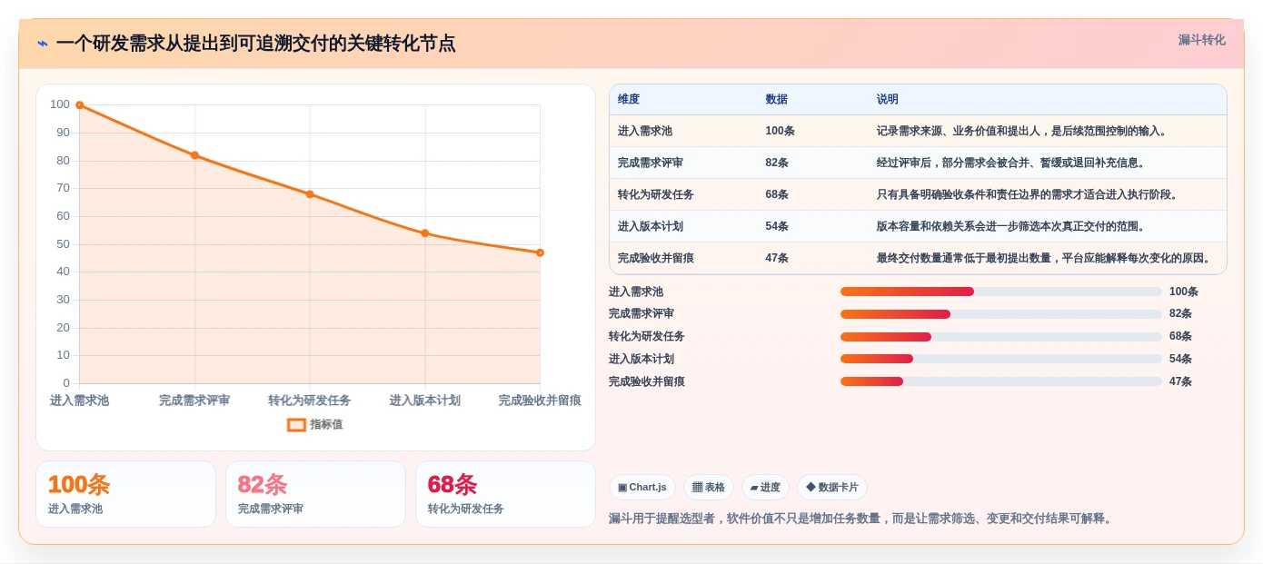This screenshot has height=564, width=1263.
Task: Click the Chart.js tag chip
Action: (x=642, y=487)
